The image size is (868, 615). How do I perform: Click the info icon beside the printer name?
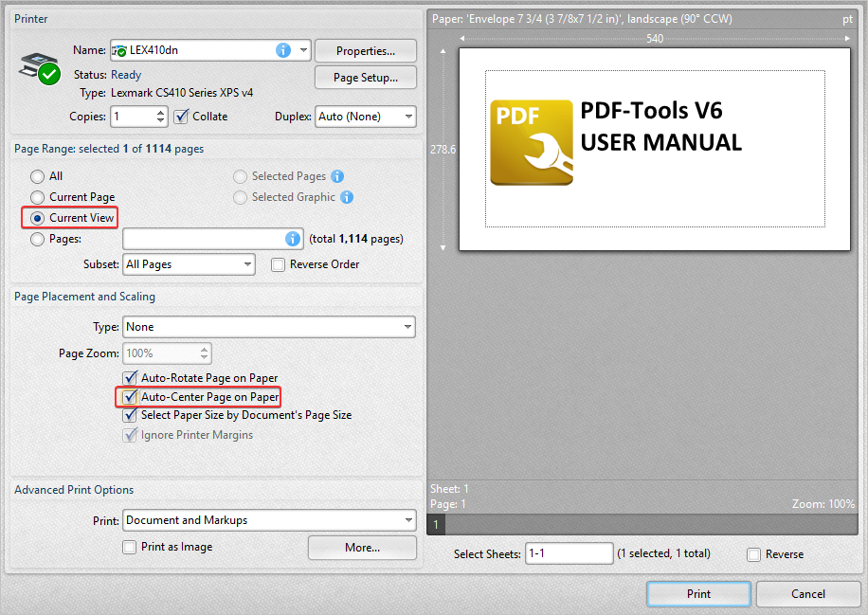coord(282,50)
